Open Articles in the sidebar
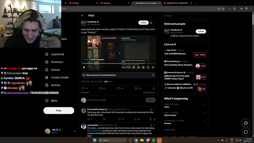This screenshot has width=254, height=143. tap(53, 85)
